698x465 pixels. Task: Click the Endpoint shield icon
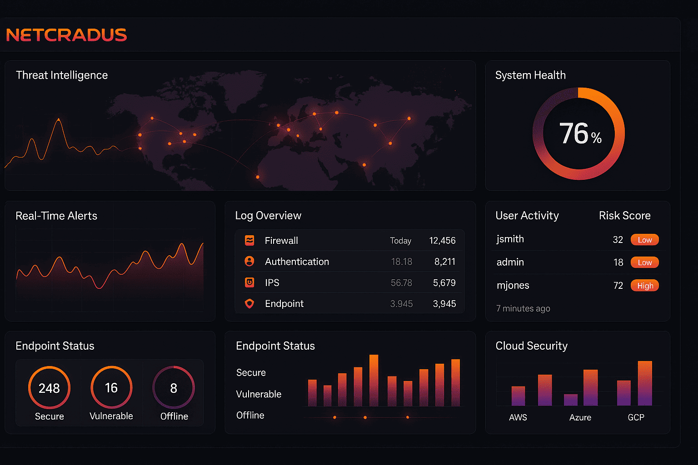[249, 303]
